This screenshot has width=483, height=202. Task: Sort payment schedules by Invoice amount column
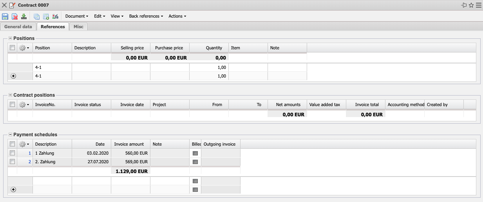pyautogui.click(x=130, y=144)
